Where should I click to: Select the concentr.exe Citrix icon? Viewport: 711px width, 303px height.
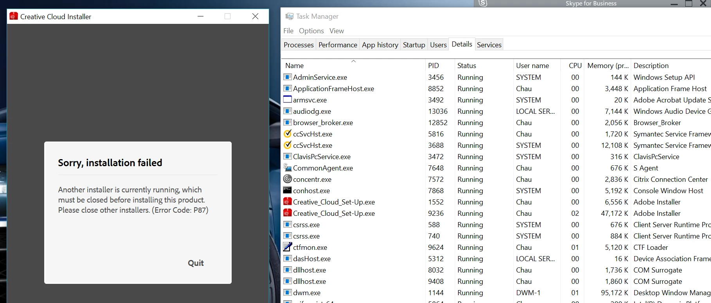click(288, 179)
